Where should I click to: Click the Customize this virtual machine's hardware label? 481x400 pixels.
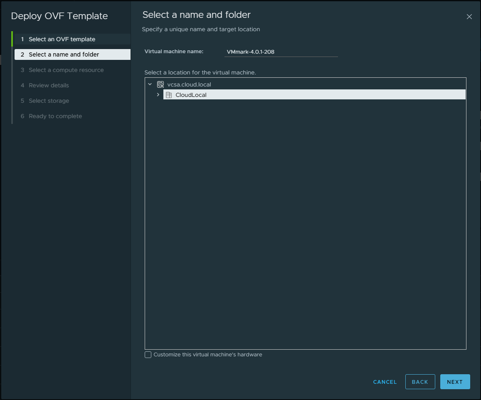pos(208,355)
